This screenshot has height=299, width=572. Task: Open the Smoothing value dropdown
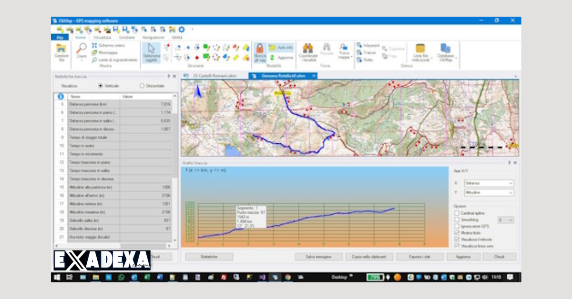pos(511,219)
